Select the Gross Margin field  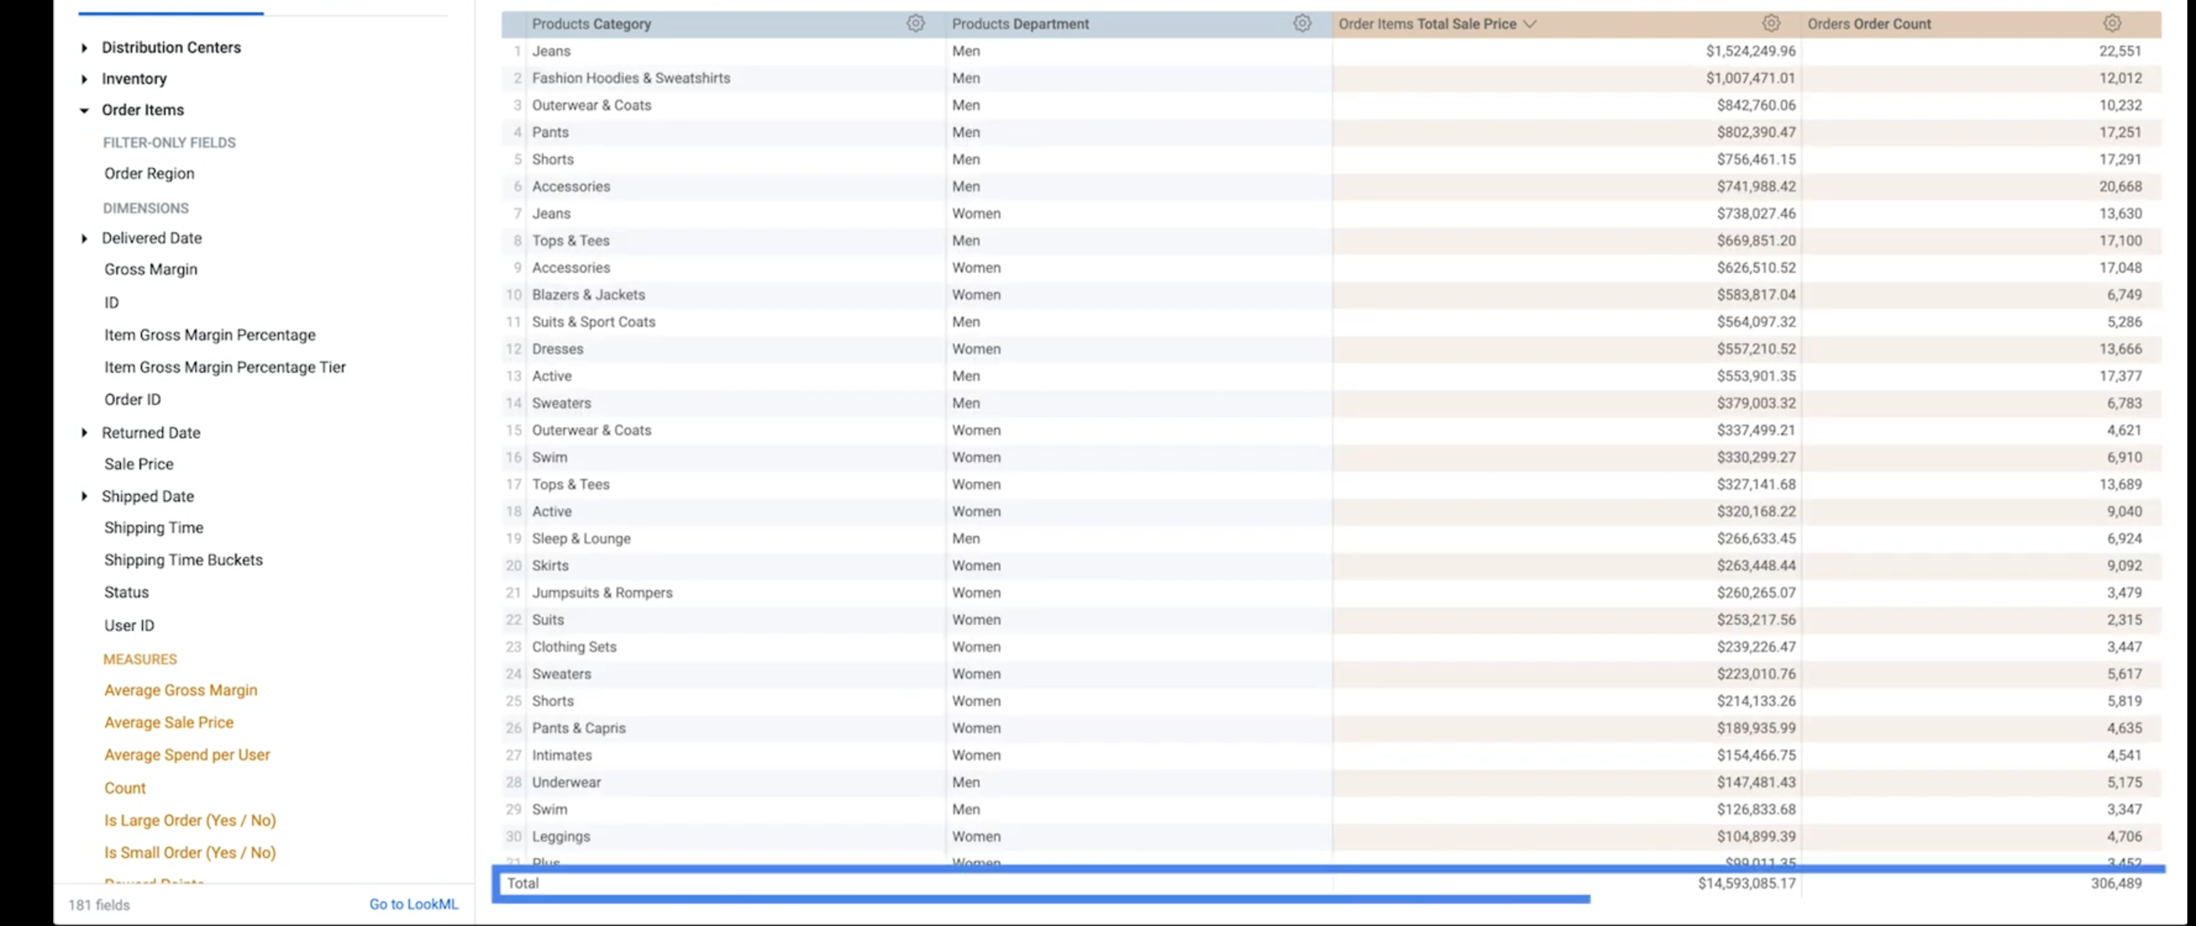point(151,269)
